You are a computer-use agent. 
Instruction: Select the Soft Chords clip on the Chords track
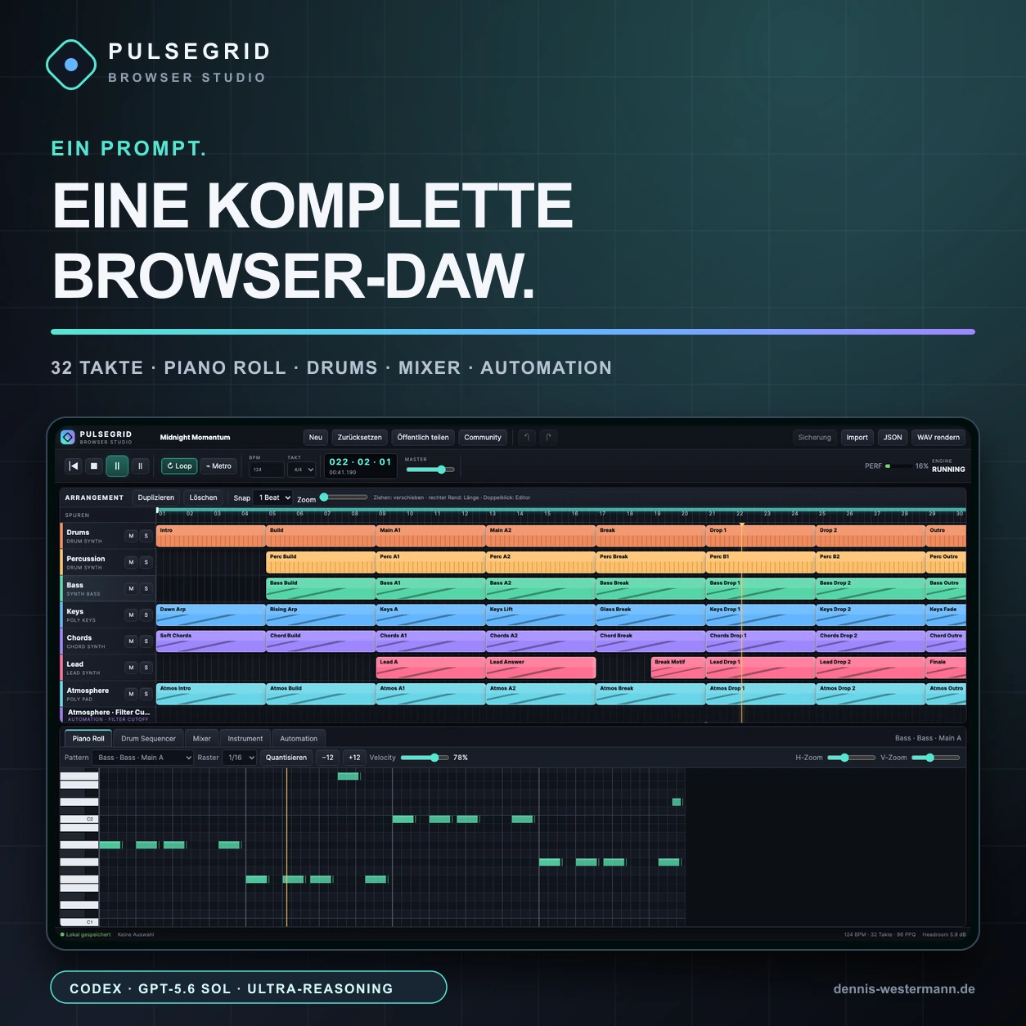click(211, 641)
